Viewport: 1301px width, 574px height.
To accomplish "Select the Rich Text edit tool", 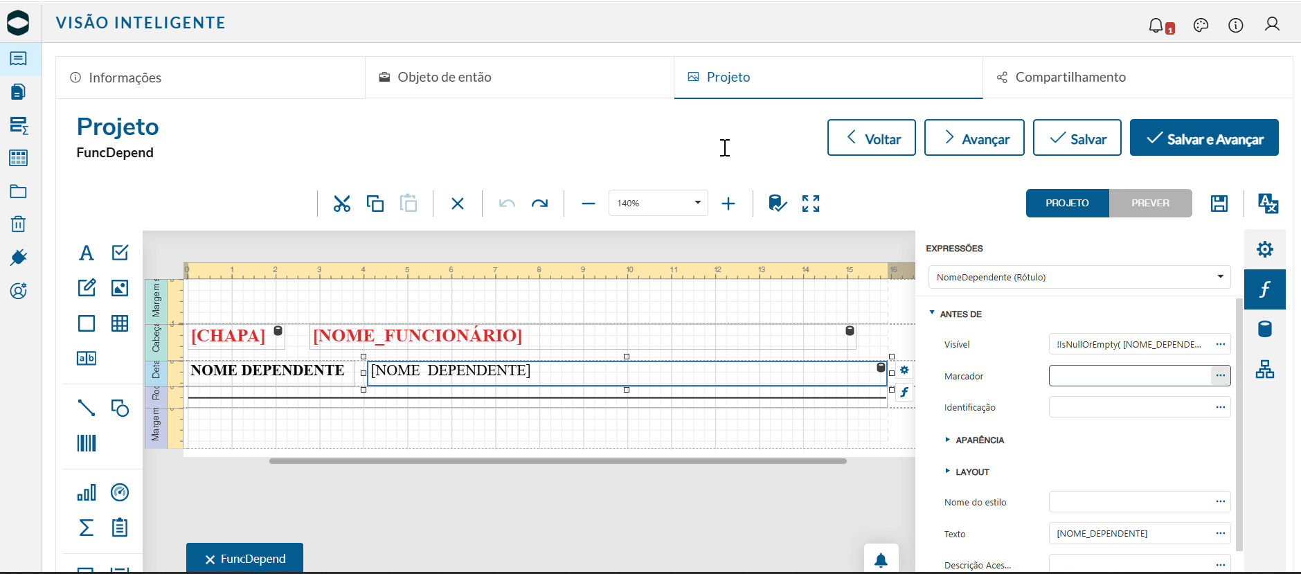I will 87,288.
